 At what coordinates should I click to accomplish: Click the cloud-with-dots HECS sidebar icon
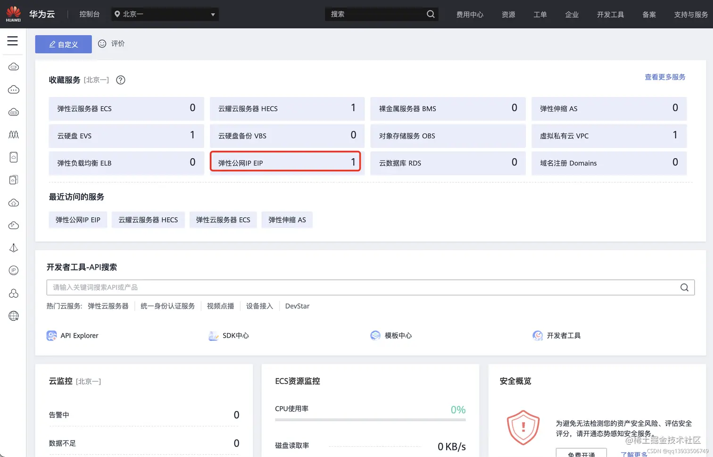point(14,90)
